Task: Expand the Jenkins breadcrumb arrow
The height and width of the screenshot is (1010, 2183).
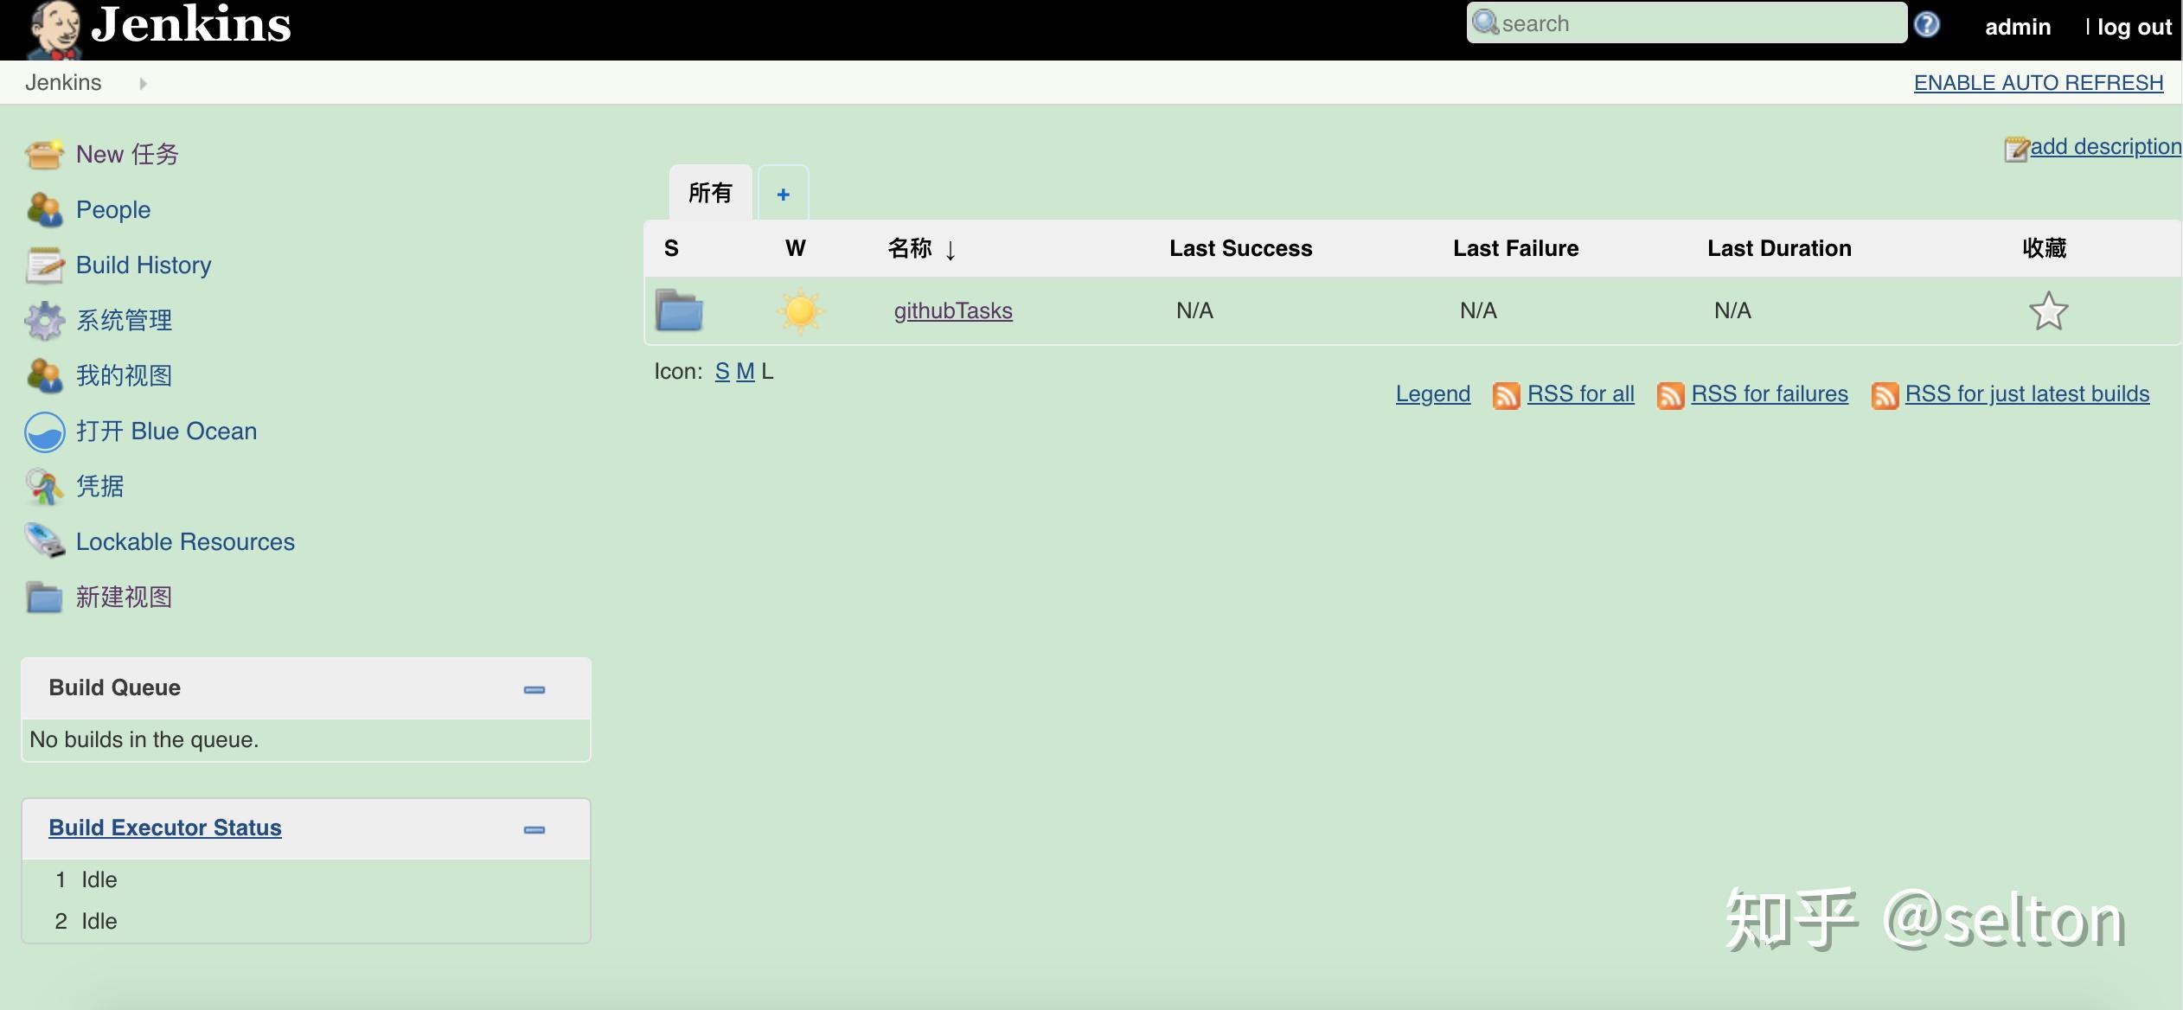Action: coord(142,83)
